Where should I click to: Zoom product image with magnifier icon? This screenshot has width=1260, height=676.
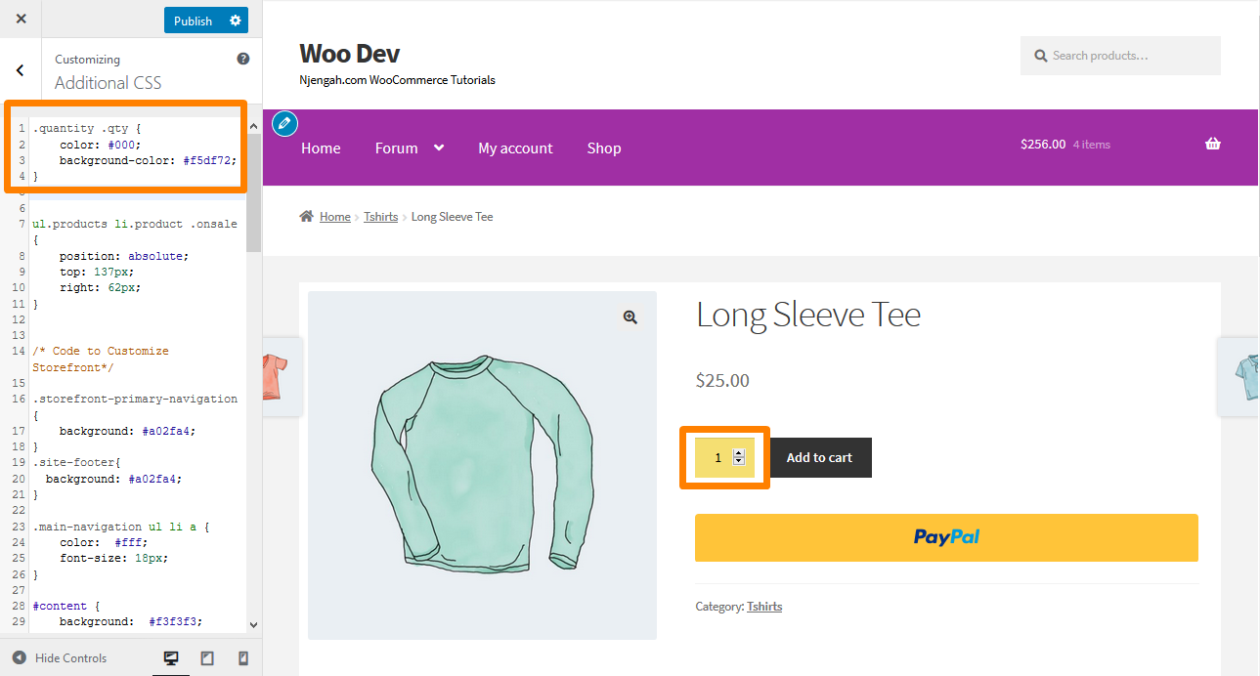tap(630, 317)
